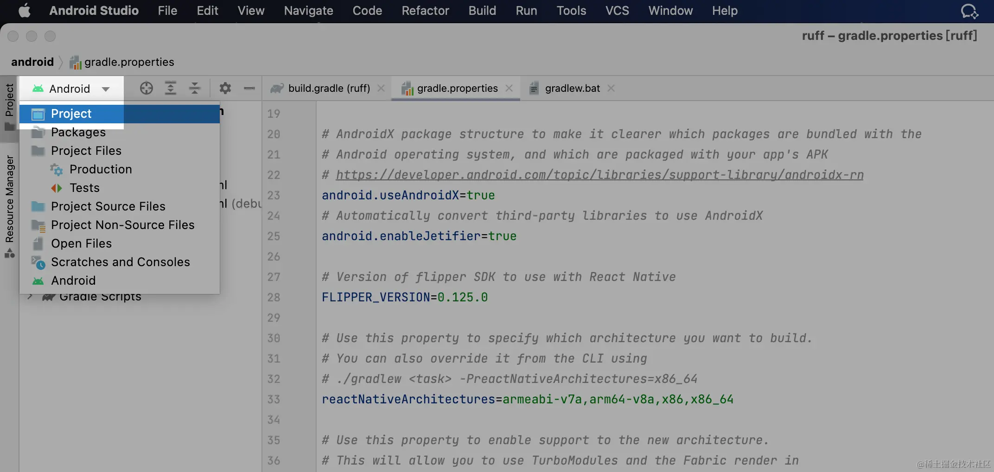Click the reactNativeArchitectures property line
Viewport: 994px width, 472px height.
pos(528,399)
